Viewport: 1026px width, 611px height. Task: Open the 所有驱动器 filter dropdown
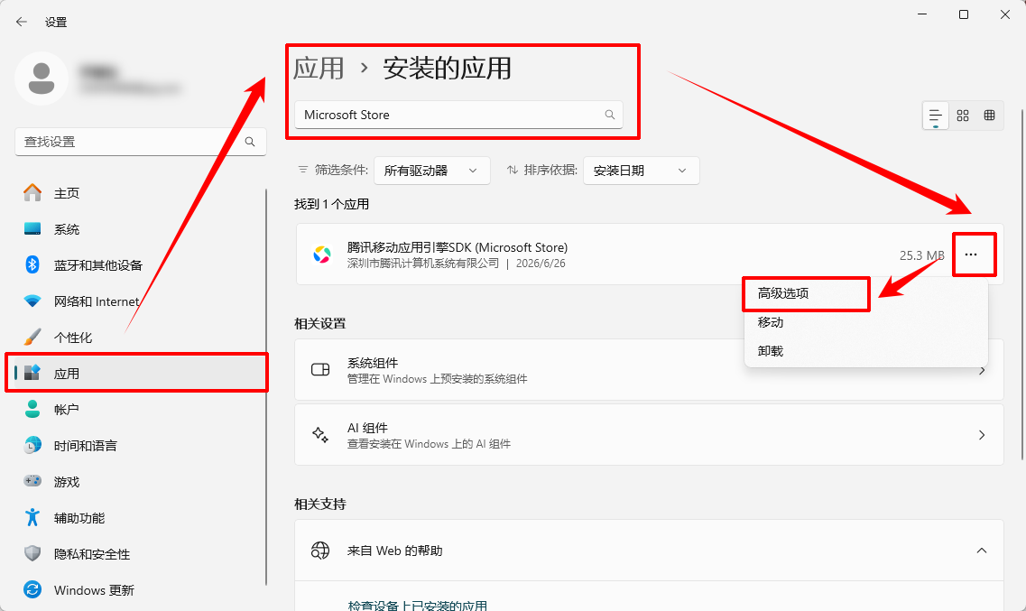click(432, 171)
